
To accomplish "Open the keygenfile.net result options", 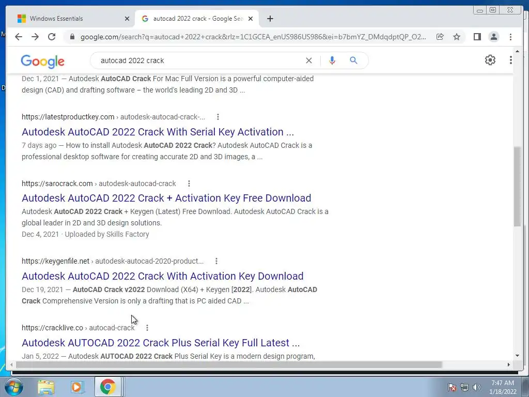I will 216,261.
